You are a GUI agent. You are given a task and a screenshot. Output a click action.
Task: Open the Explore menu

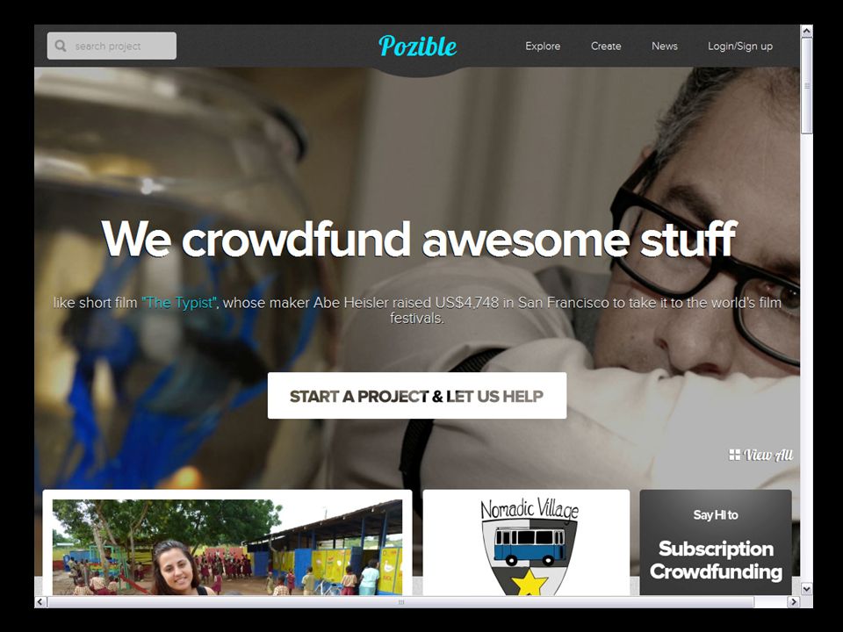pos(543,47)
